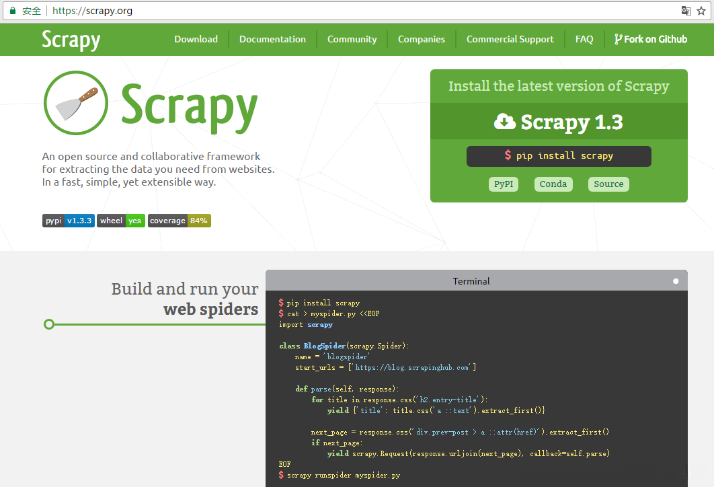Viewport: 714px width, 487px height.
Task: Click the Terminal title bar text
Action: click(x=471, y=281)
